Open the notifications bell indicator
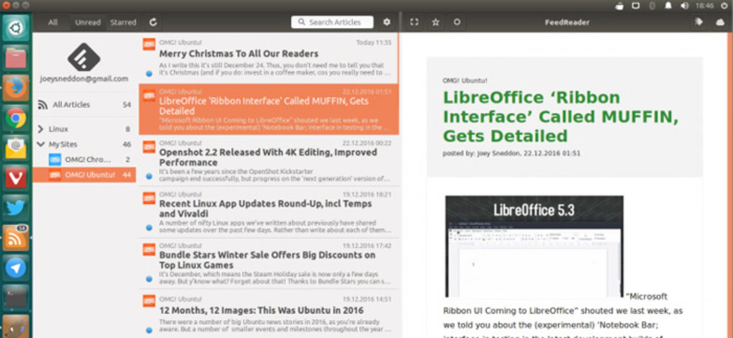Image resolution: width=733 pixels, height=338 pixels. pyautogui.click(x=668, y=6)
